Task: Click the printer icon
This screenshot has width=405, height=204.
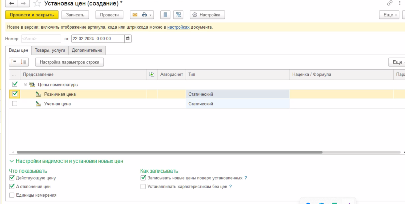Action: click(145, 15)
